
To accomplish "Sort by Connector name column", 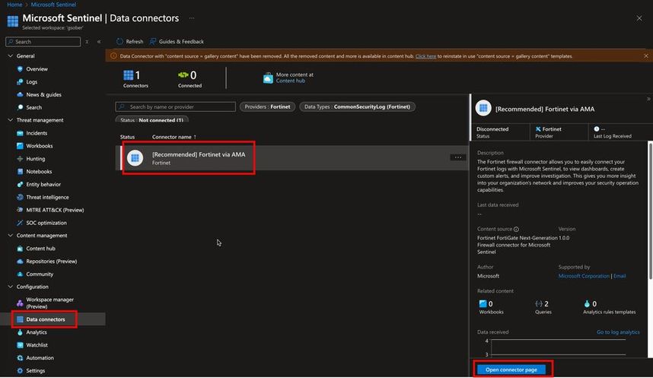I will point(174,137).
